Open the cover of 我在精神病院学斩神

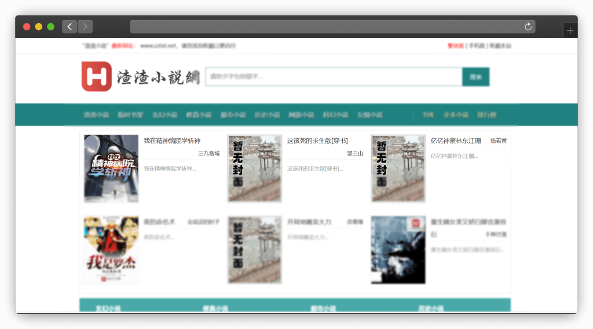click(x=111, y=168)
